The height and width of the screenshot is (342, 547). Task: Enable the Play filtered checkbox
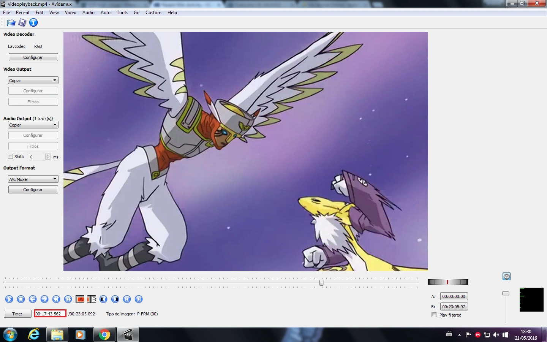point(434,315)
